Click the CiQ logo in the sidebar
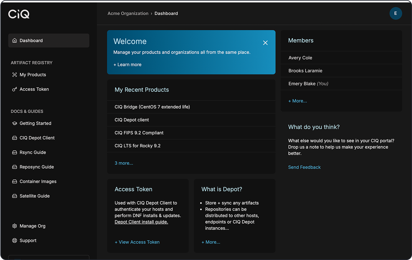This screenshot has height=260, width=412. (19, 14)
